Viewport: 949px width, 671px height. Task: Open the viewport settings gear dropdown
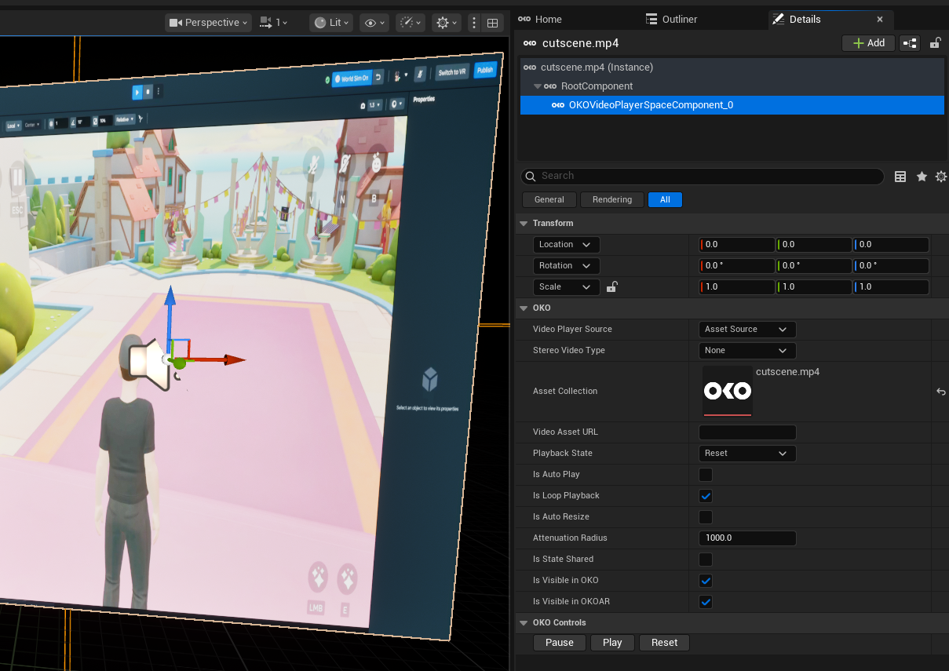(x=447, y=23)
